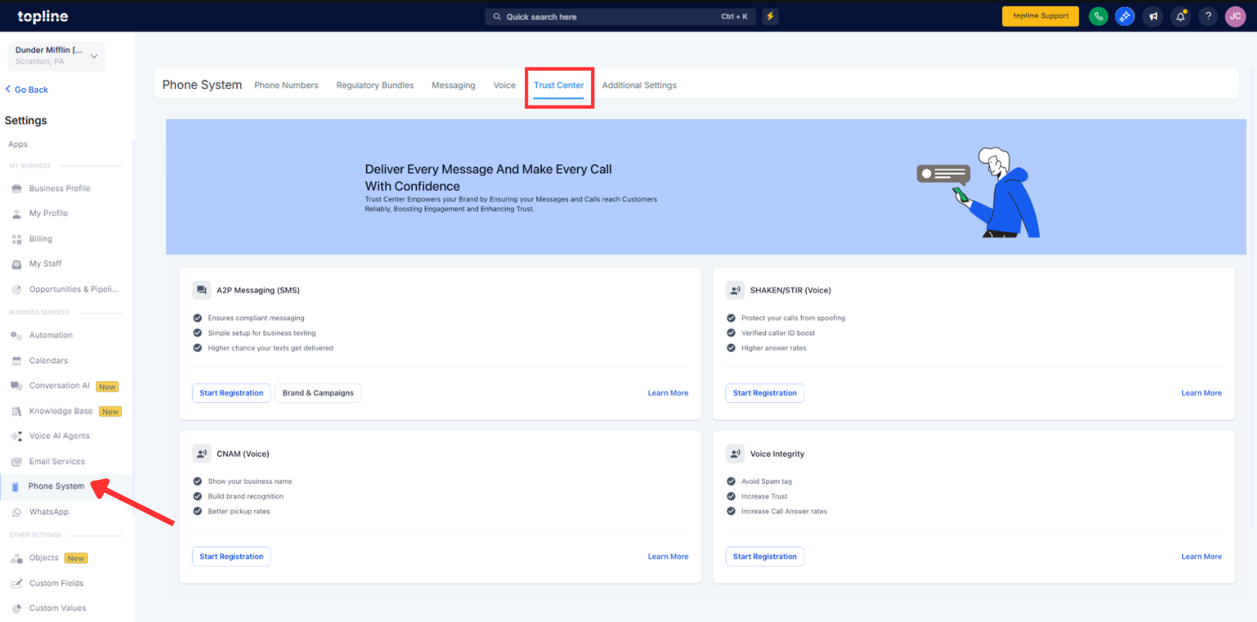The width and height of the screenshot is (1257, 622).
Task: Click the Voice Integrity card icon
Action: pyautogui.click(x=735, y=454)
